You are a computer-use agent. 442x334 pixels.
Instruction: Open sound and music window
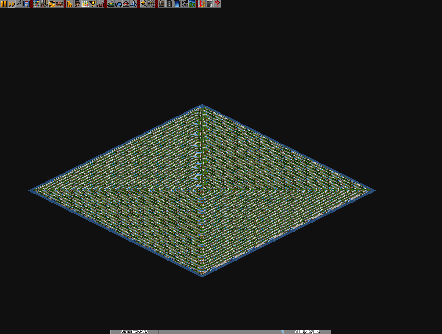[202, 4]
